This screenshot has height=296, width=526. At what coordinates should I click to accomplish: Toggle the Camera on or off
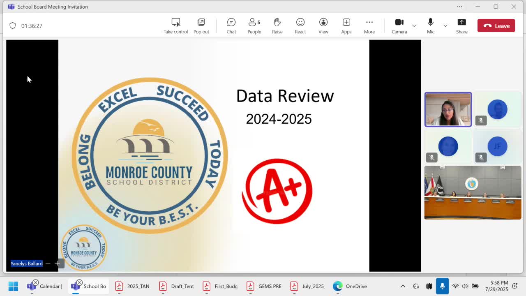[399, 26]
